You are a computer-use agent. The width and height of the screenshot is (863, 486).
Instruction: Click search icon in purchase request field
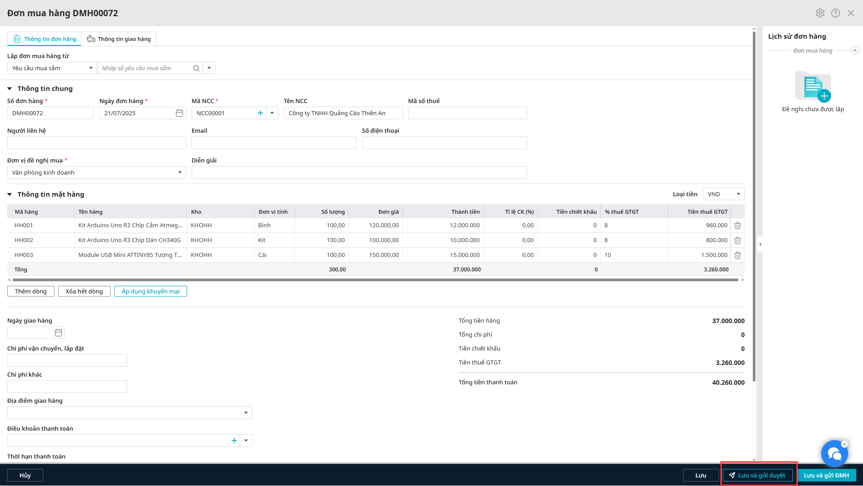(196, 68)
